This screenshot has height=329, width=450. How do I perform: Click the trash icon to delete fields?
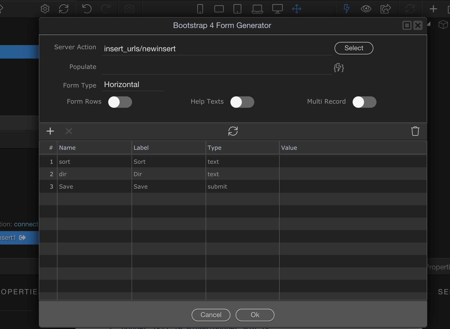point(415,131)
